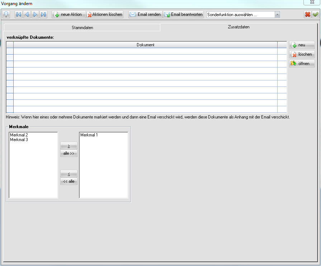Click the neue Aktion toolbar button
The image size is (321, 266).
(69, 14)
